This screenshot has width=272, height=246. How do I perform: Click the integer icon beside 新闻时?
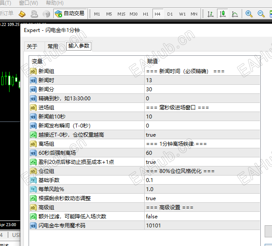(33, 80)
